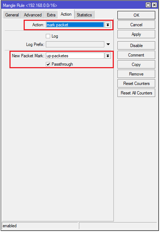Apply the mangle rule changes

click(136, 34)
